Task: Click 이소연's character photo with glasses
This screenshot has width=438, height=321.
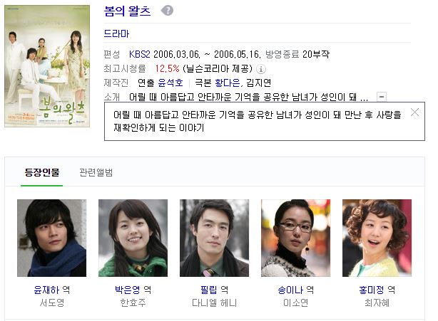Action: coord(295,238)
